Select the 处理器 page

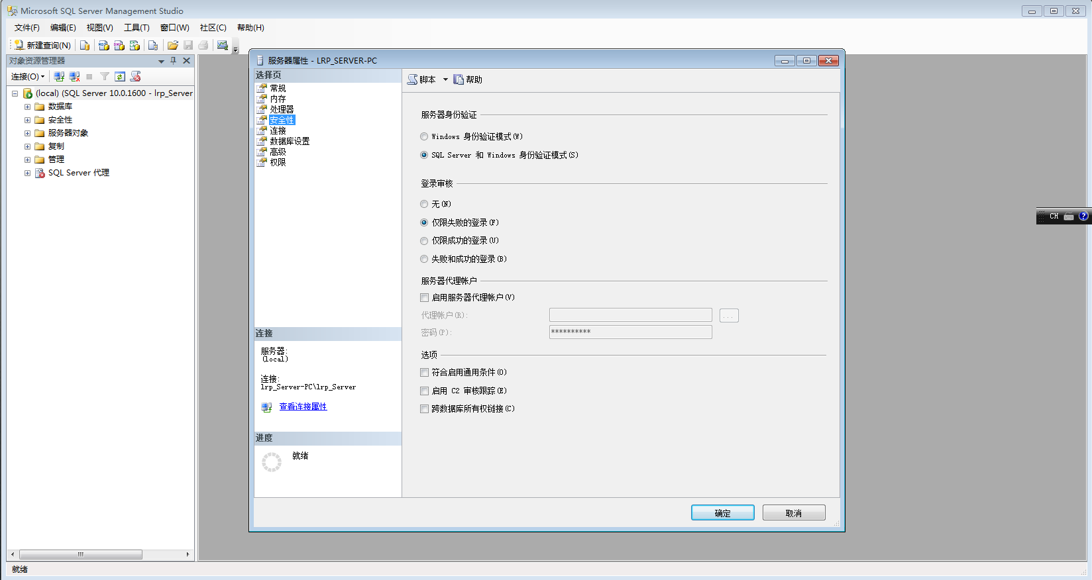pos(282,109)
